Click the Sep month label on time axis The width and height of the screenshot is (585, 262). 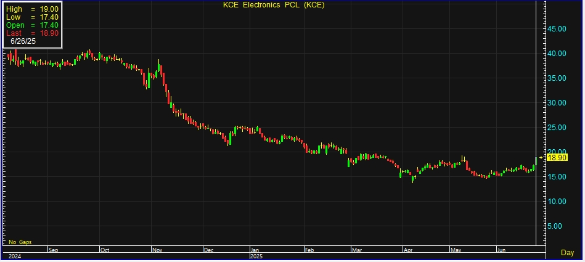pyautogui.click(x=53, y=250)
